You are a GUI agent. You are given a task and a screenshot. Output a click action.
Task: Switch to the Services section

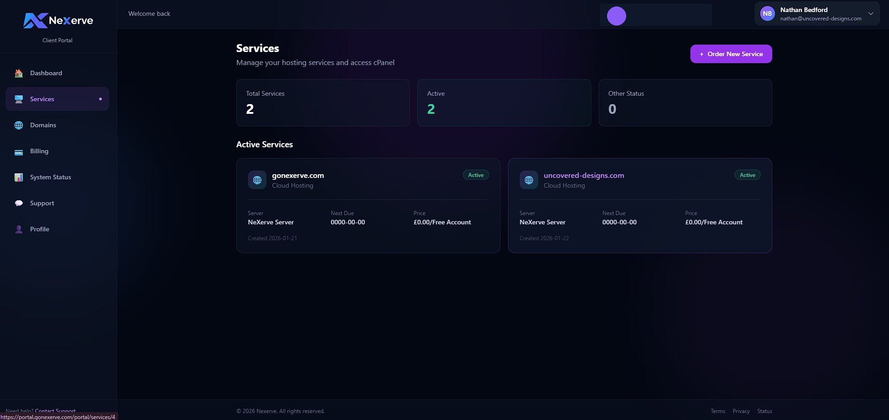pos(42,98)
